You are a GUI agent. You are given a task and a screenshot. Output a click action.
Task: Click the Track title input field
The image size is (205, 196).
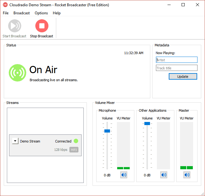pyautogui.click(x=177, y=68)
